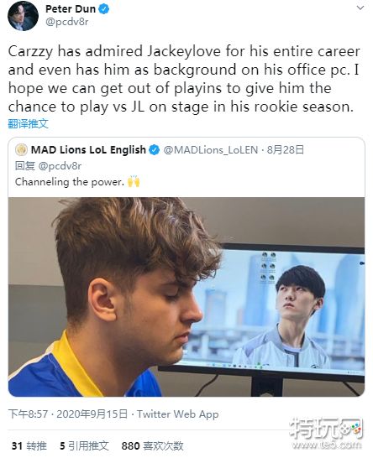The width and height of the screenshot is (373, 458).
Task: Open the quoted tweet text Channeling the power
Action: click(70, 182)
